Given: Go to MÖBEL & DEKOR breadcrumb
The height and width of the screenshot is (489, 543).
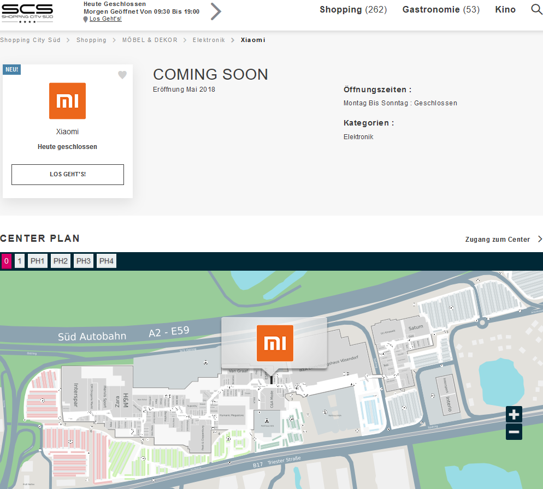Looking at the screenshot, I should point(150,40).
